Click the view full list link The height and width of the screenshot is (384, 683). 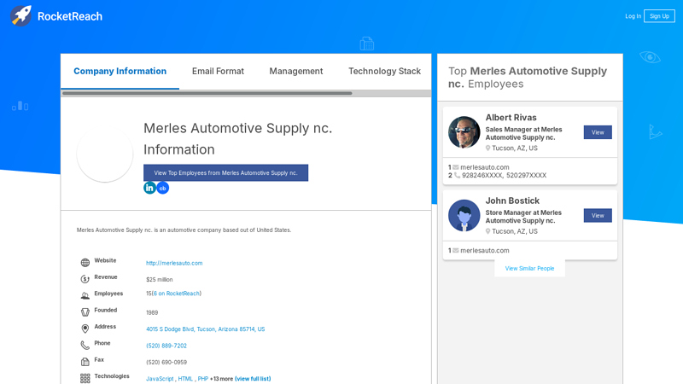coord(253,379)
